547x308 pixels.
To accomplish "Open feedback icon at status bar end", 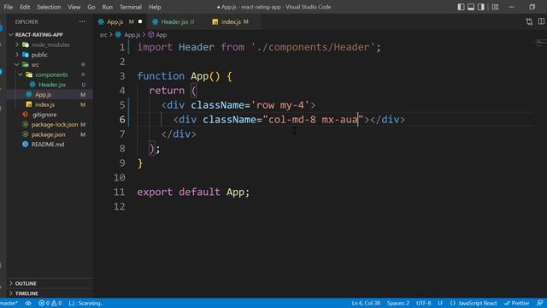I will coord(539,303).
